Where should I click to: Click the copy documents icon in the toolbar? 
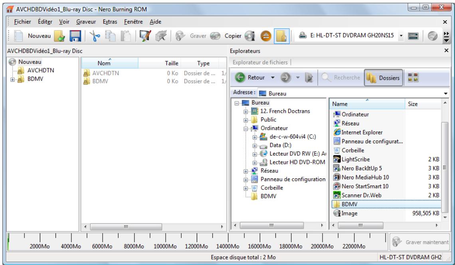(110, 36)
